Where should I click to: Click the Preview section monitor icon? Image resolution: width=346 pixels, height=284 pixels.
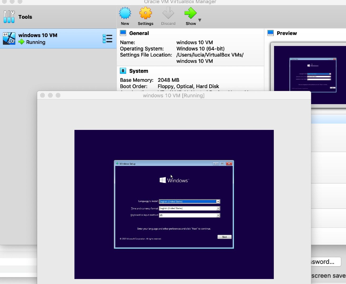tap(271, 33)
